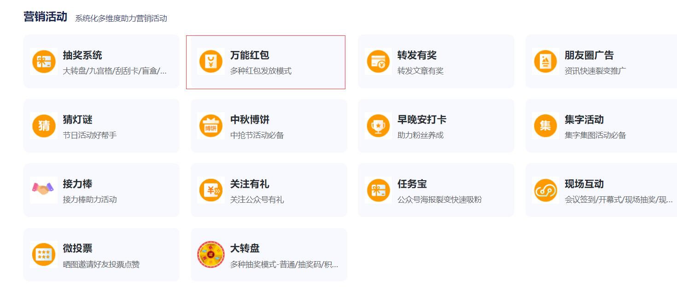This screenshot has width=677, height=297.
Task: Open the 万能红包 title link
Action: point(250,55)
